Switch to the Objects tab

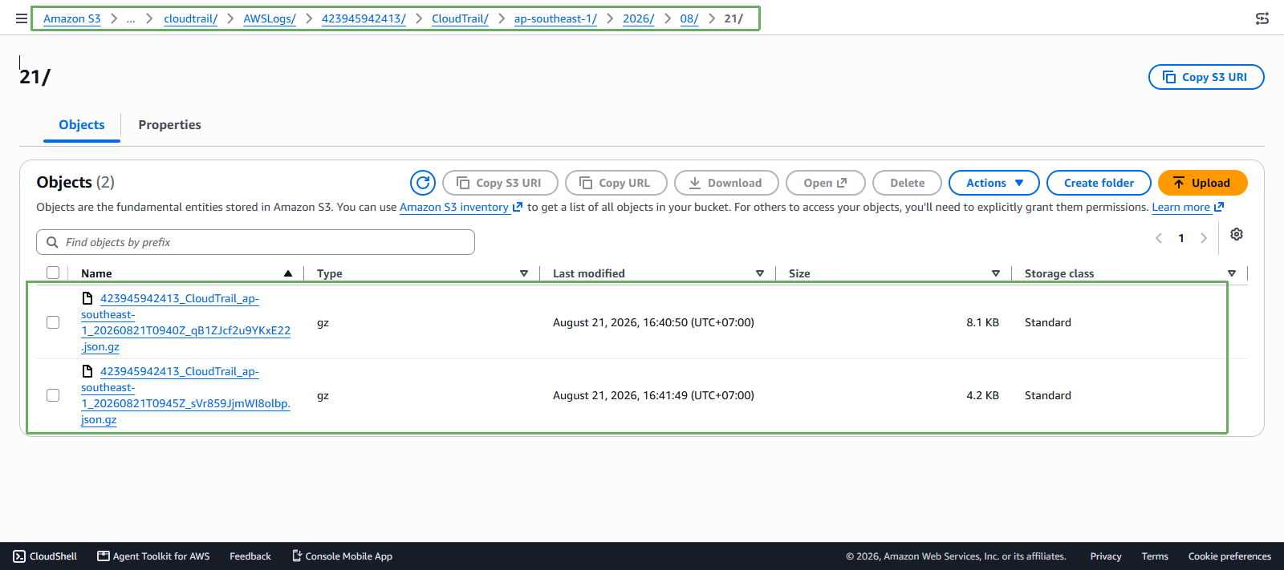[82, 125]
